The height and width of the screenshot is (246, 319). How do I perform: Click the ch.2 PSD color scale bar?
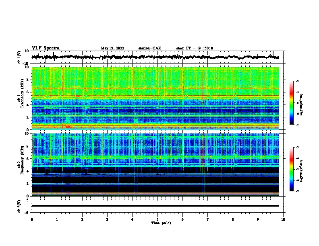point(292,169)
